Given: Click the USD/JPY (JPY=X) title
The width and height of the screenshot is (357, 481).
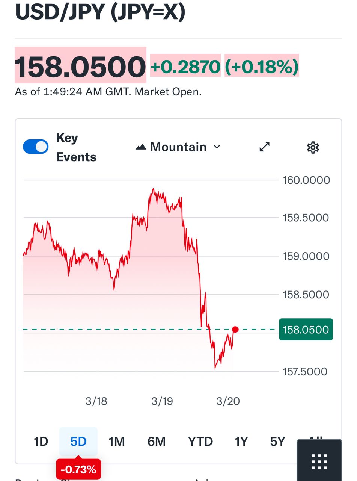Looking at the screenshot, I should (100, 12).
